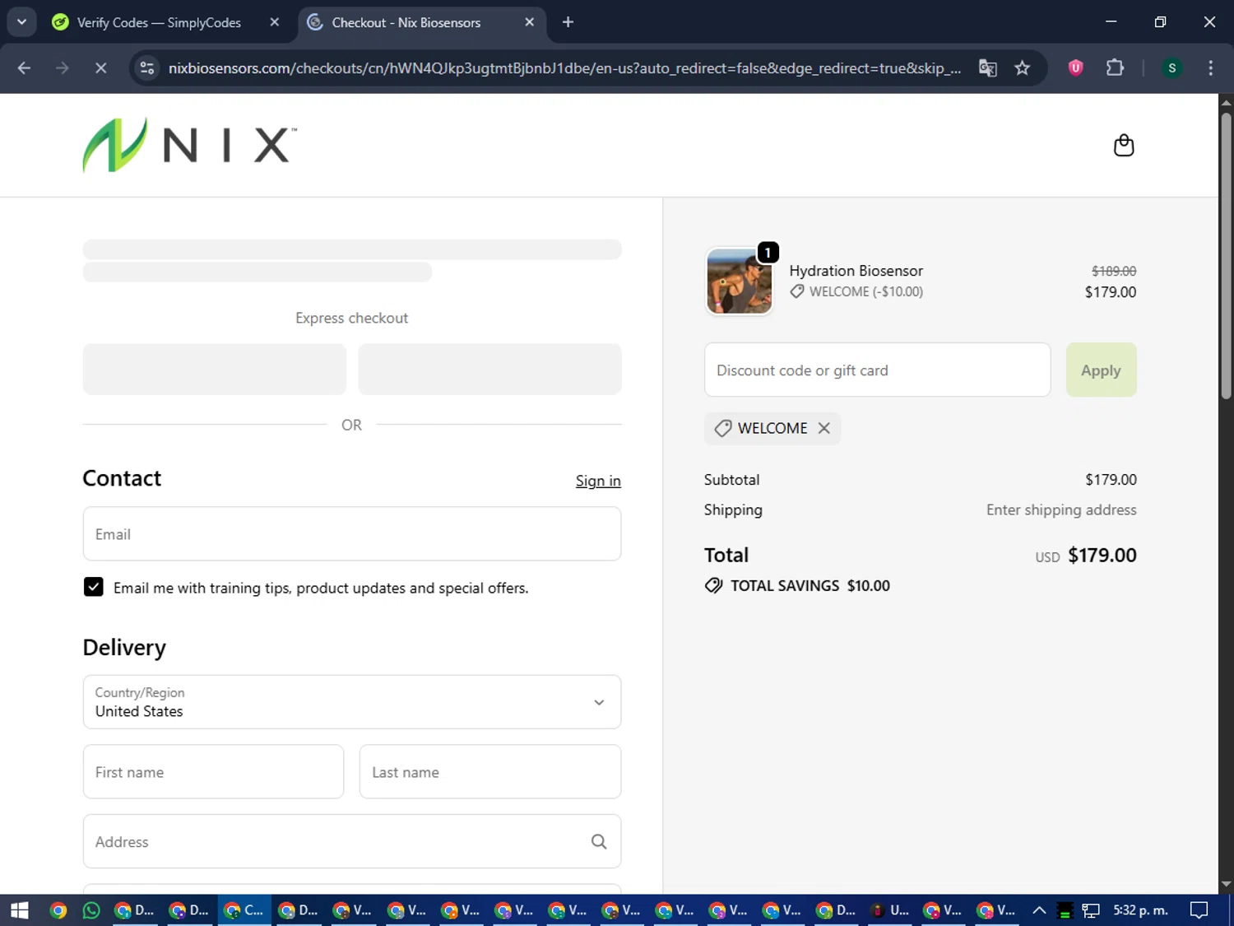Image resolution: width=1234 pixels, height=926 pixels.
Task: Expand the Country/Region dropdown
Action: 352,702
